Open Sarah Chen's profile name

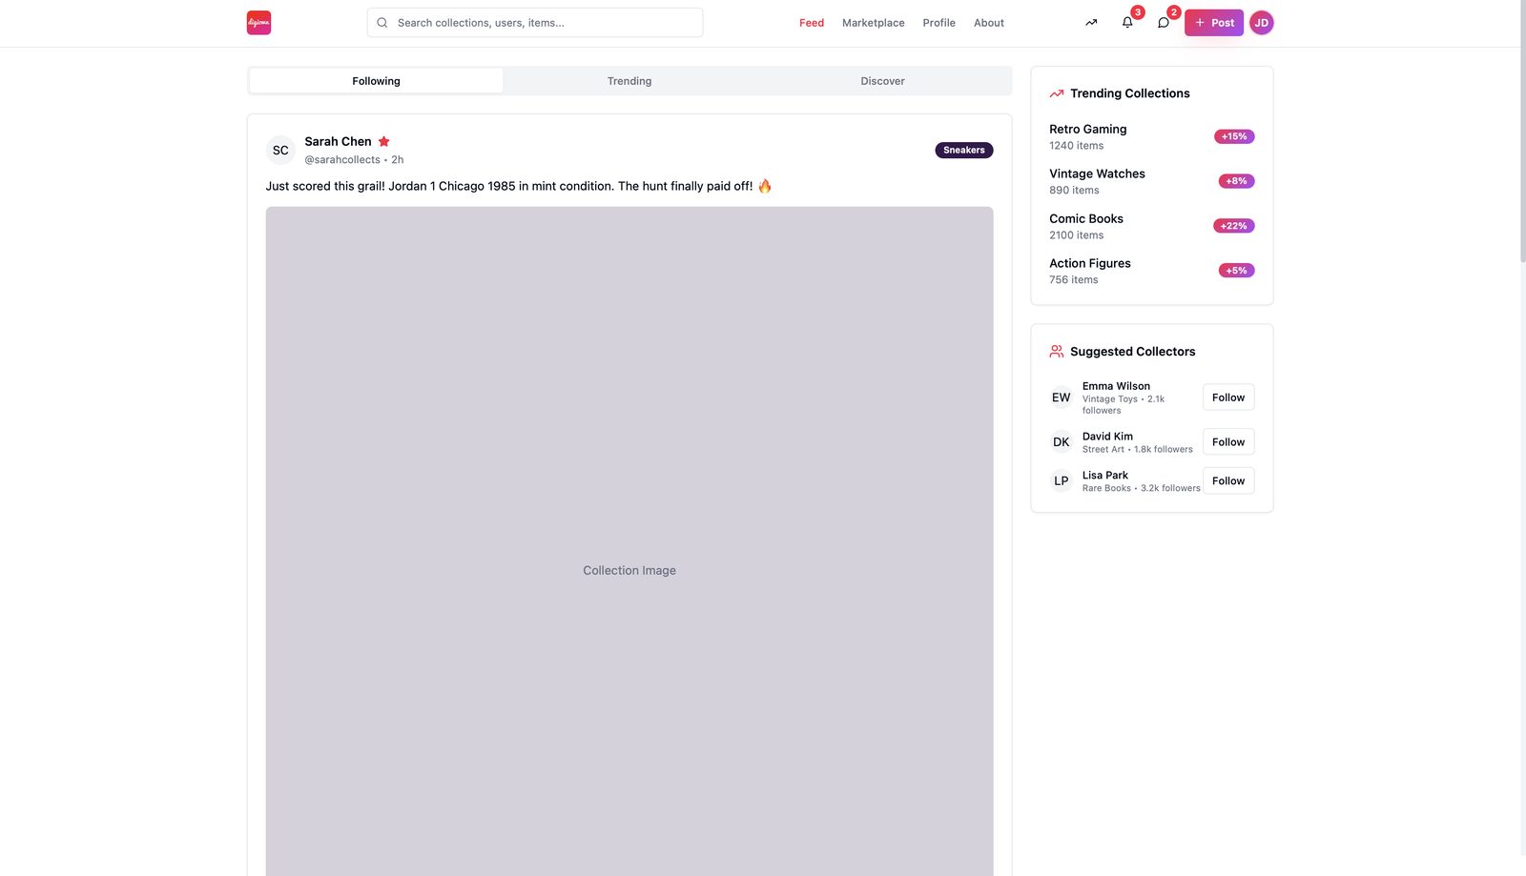pos(338,141)
